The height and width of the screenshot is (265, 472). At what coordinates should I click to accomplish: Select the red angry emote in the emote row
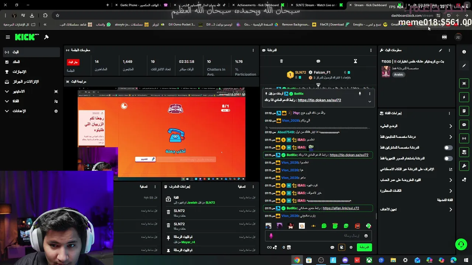point(357,226)
